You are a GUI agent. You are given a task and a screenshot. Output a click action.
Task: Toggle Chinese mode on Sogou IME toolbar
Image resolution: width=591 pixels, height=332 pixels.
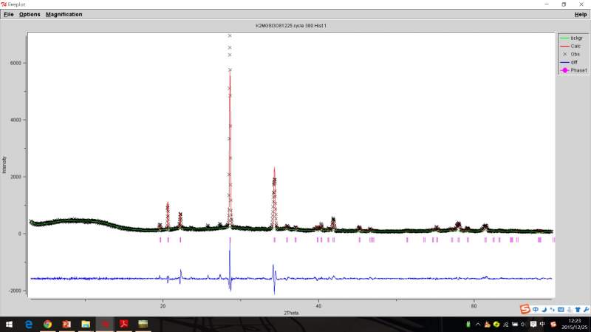click(535, 310)
